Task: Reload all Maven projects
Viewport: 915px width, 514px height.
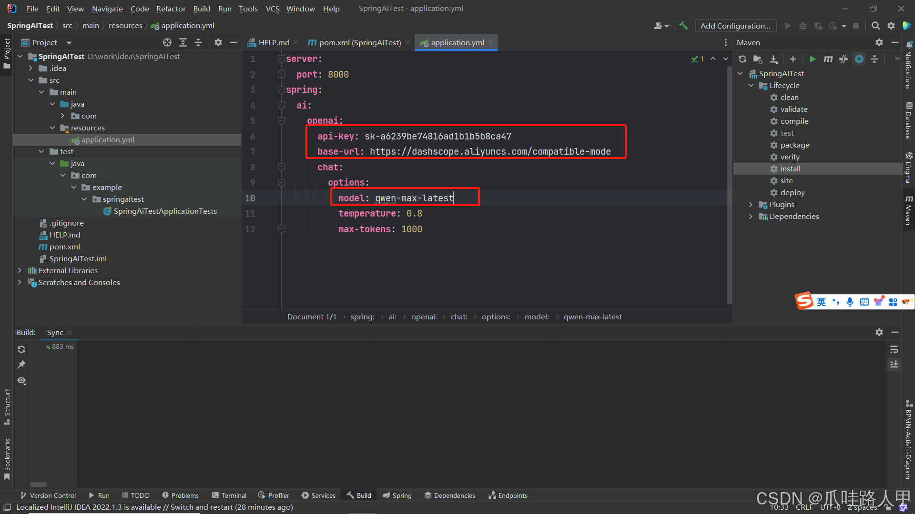Action: tap(742, 59)
